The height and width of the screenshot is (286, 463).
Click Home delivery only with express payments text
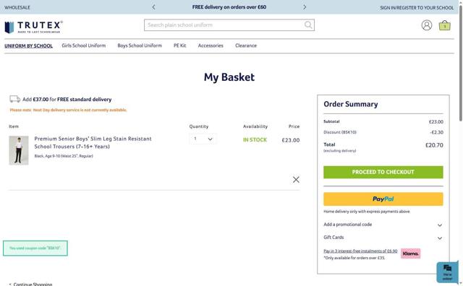click(x=367, y=212)
